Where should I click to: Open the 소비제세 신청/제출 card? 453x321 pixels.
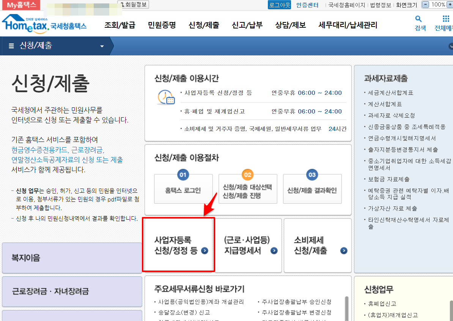pos(318,245)
